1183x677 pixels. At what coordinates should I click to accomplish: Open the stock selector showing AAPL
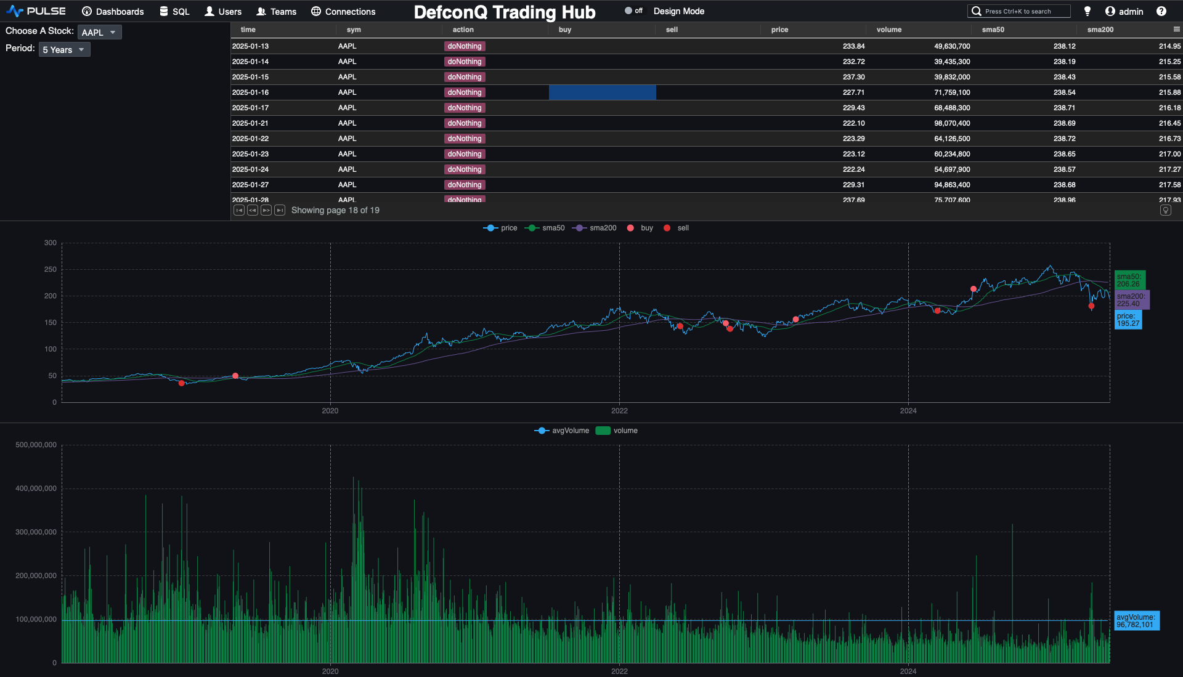(99, 32)
